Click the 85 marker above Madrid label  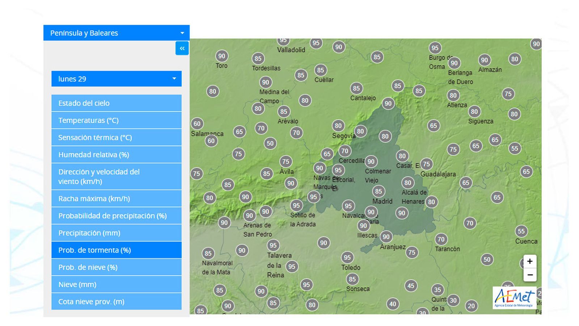point(379,191)
